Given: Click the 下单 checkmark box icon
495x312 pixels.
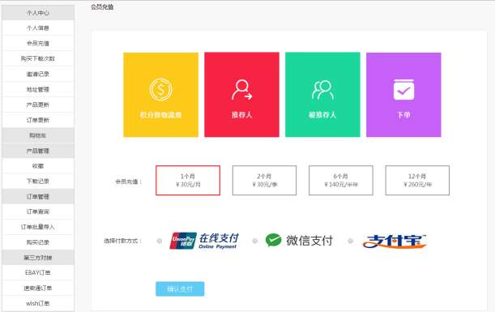Looking at the screenshot, I should 403,90.
